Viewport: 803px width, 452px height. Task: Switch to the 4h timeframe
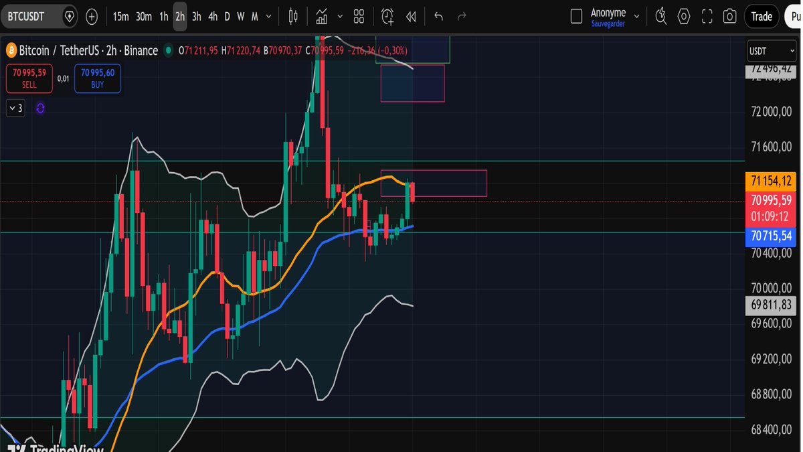tap(213, 17)
